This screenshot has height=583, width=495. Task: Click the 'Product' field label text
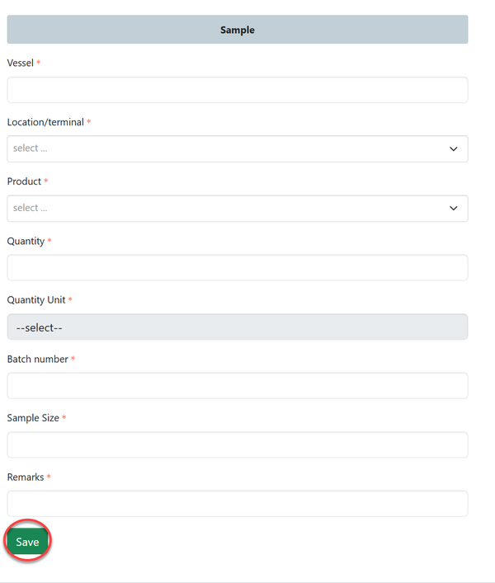point(24,181)
